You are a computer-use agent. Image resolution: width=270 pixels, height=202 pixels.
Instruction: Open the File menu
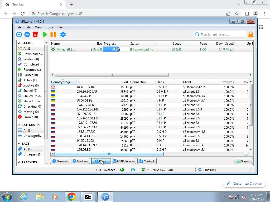19,27
